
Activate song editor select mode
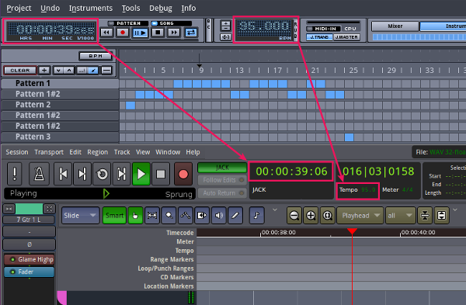point(82,71)
